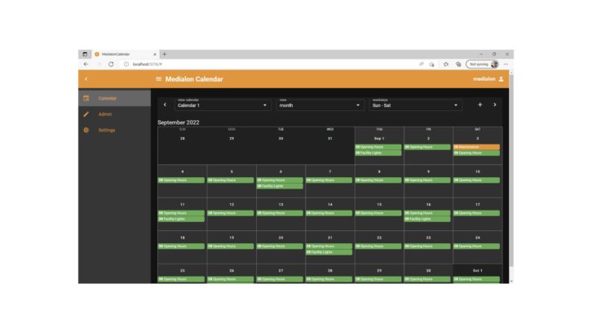Close the MedialonCalendar browser tab
The height and width of the screenshot is (333, 592).
tap(155, 54)
